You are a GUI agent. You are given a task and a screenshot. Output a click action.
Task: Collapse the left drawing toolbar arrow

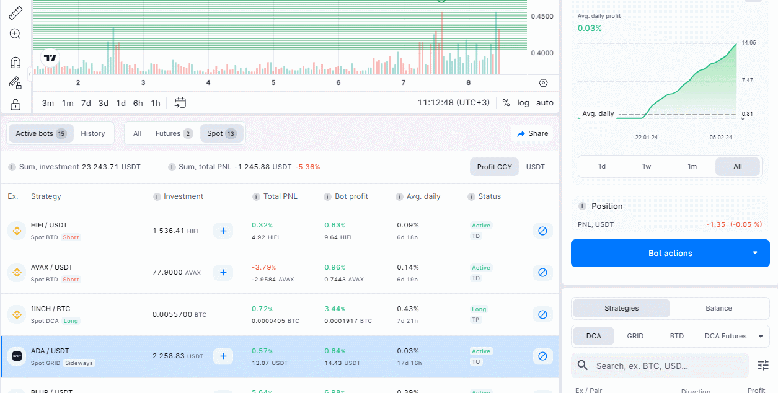pyautogui.click(x=30, y=74)
